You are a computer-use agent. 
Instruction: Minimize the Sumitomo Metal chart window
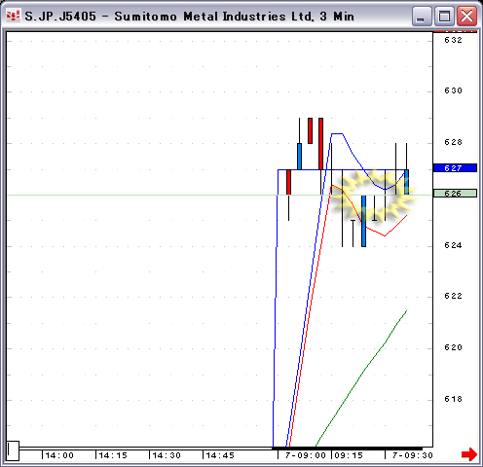[422, 16]
